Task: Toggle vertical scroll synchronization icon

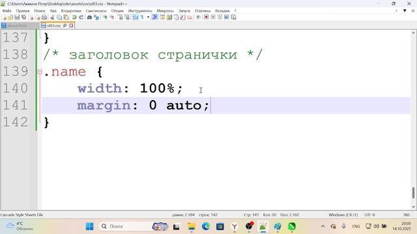Action: [x=120, y=18]
